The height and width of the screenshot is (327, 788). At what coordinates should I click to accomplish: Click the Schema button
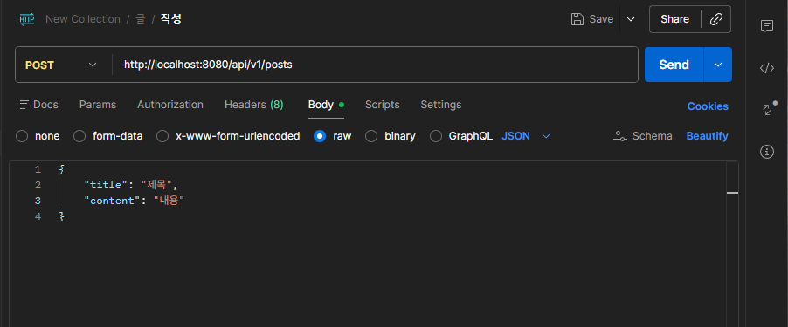pos(643,136)
